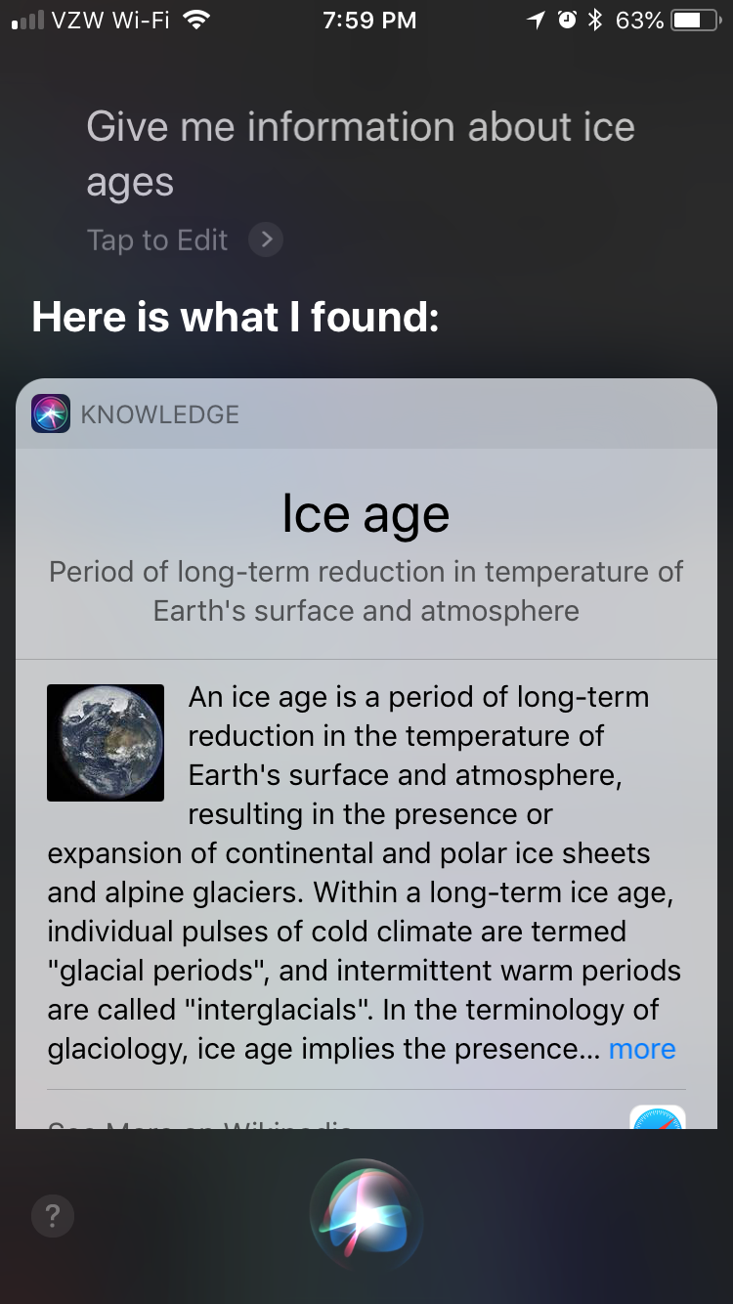Viewport: 733px width, 1304px height.
Task: Tap the alarm clock status icon
Action: coord(567,20)
